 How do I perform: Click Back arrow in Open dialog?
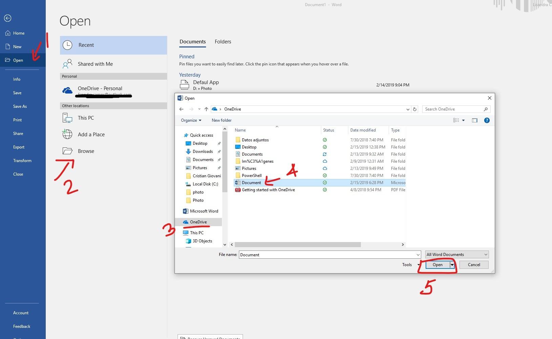point(181,109)
